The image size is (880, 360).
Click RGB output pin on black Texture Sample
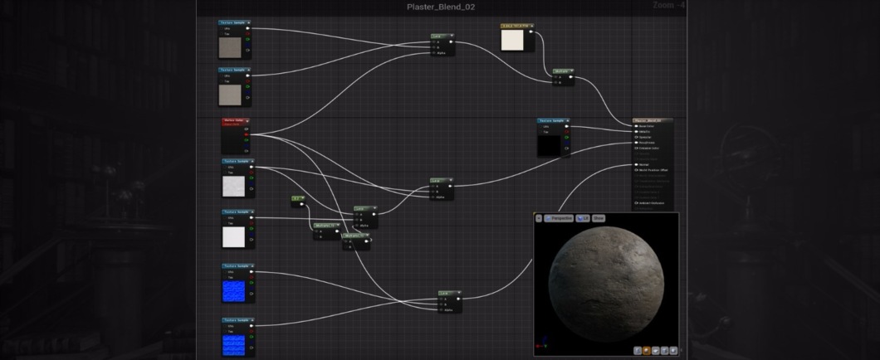point(566,126)
